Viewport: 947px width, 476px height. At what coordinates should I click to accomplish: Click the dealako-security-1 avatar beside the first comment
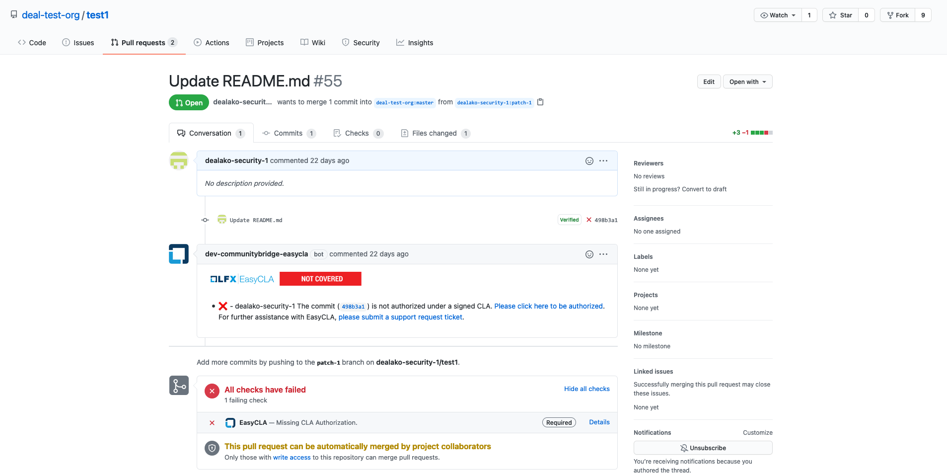[x=179, y=160]
